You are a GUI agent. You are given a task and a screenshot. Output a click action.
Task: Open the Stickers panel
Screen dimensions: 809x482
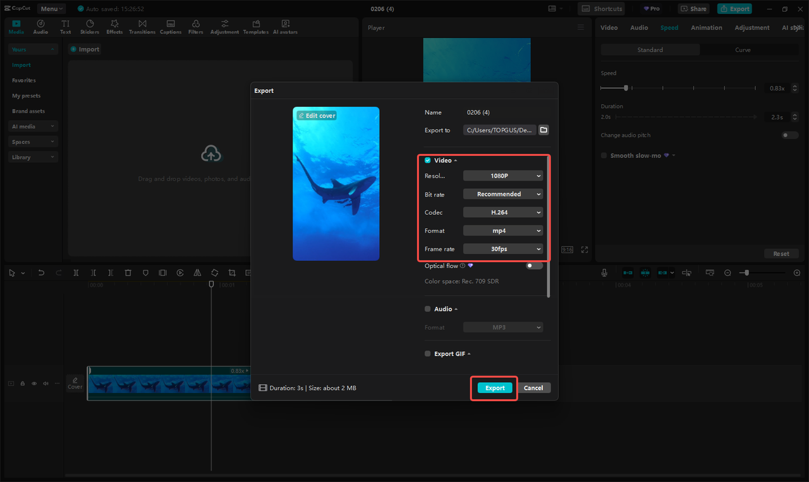click(90, 27)
